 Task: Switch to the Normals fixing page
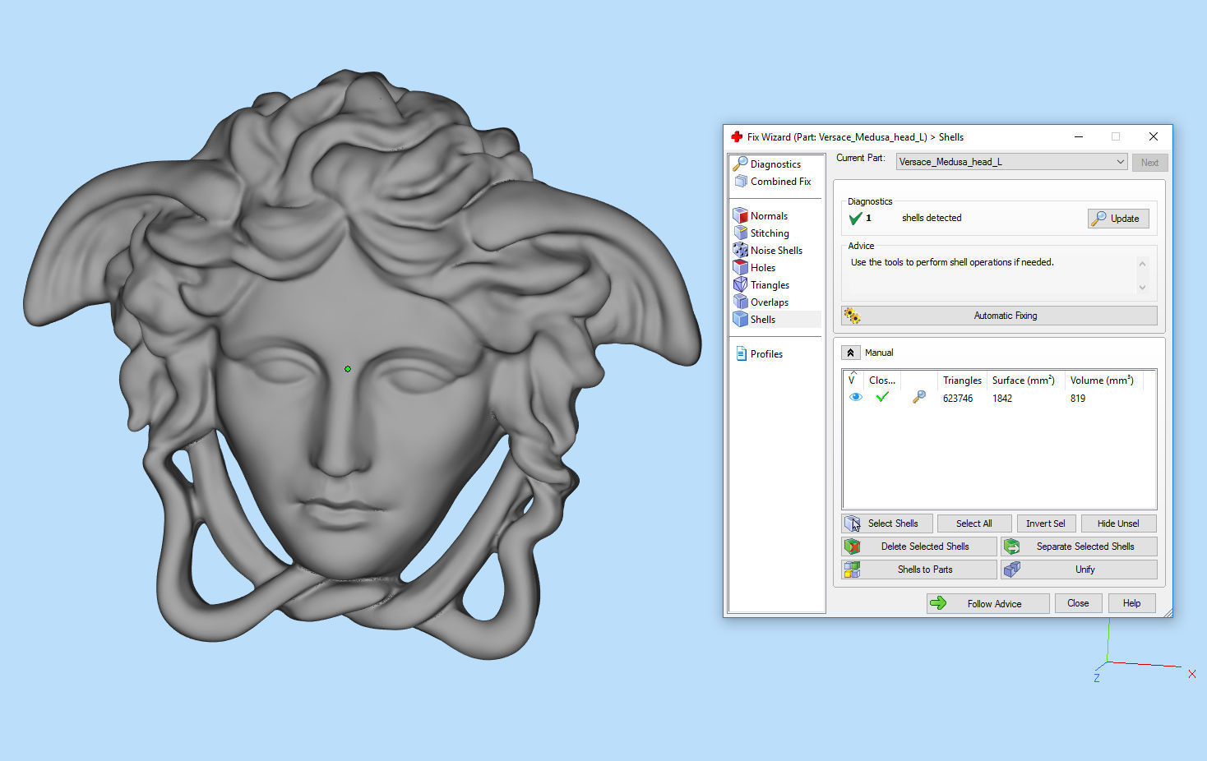769,216
